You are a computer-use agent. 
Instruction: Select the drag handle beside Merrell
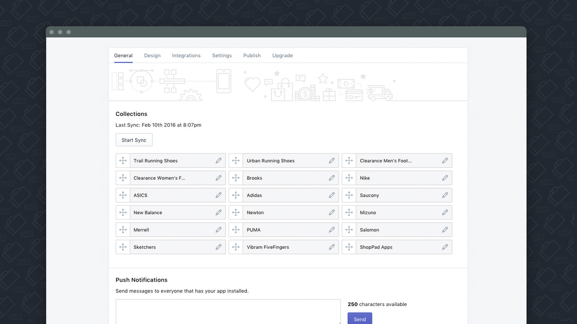(x=123, y=229)
